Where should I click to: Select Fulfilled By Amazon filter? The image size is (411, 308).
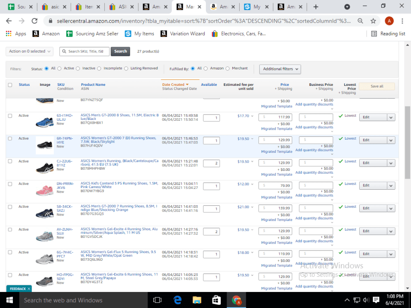(206, 69)
